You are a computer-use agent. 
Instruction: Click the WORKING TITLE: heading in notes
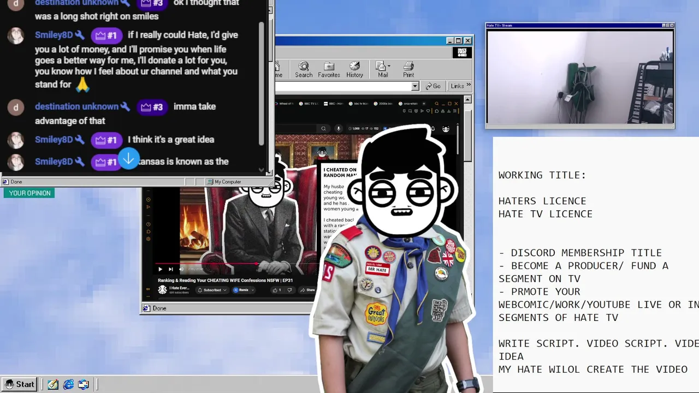[542, 175]
